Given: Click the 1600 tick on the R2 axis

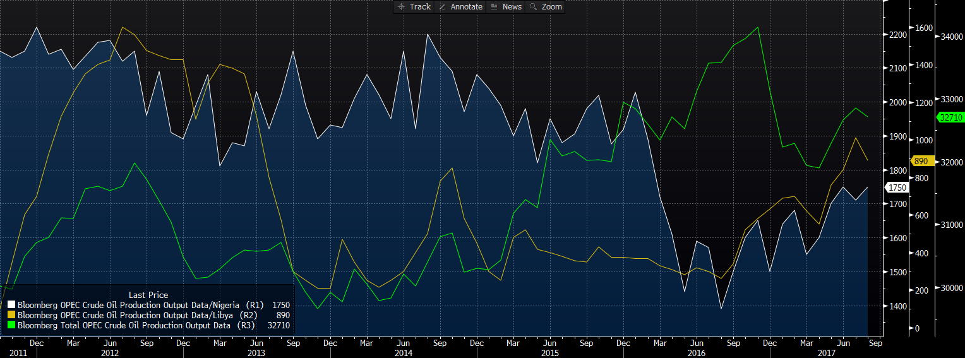Looking at the screenshot, I should [x=923, y=28].
